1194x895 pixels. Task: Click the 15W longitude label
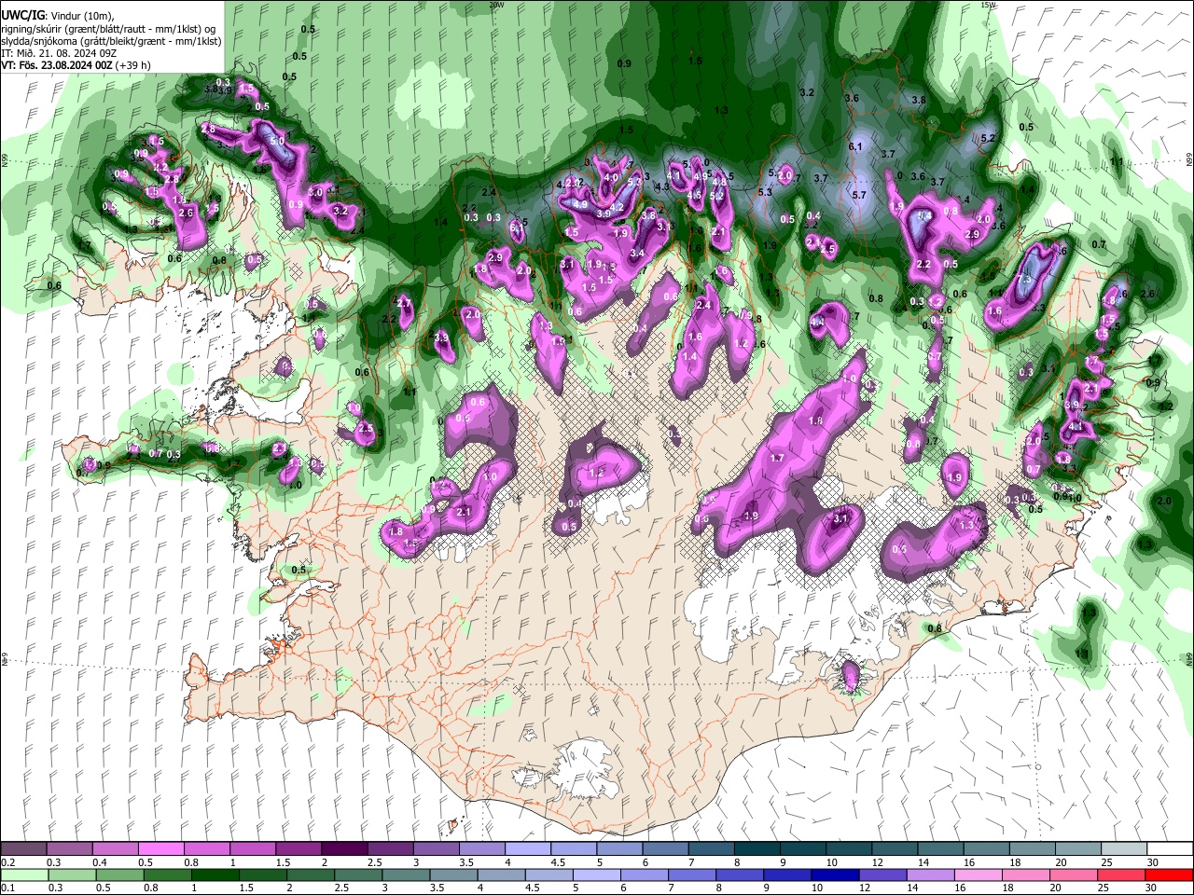pyautogui.click(x=990, y=5)
